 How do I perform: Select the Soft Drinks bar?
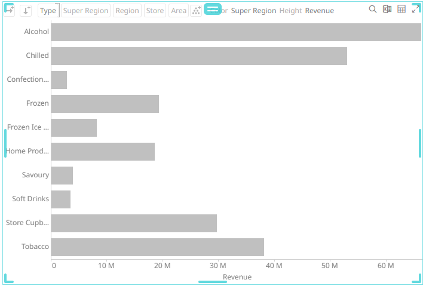pyautogui.click(x=61, y=199)
